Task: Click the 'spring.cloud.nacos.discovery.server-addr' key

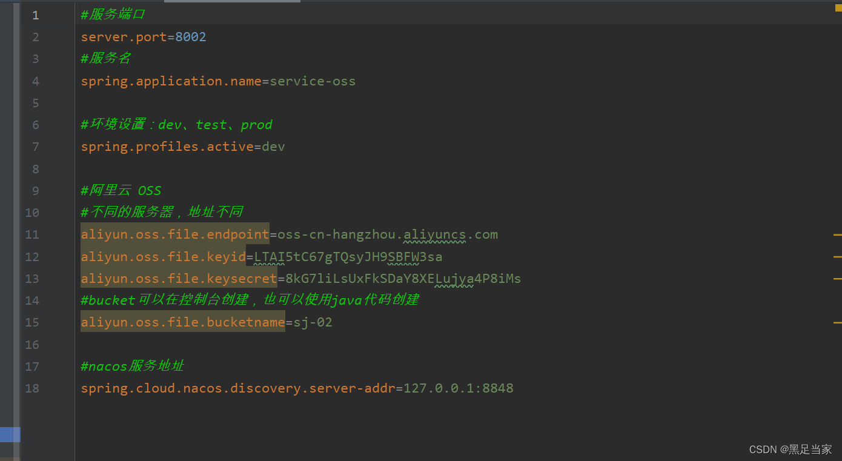Action: click(x=238, y=388)
